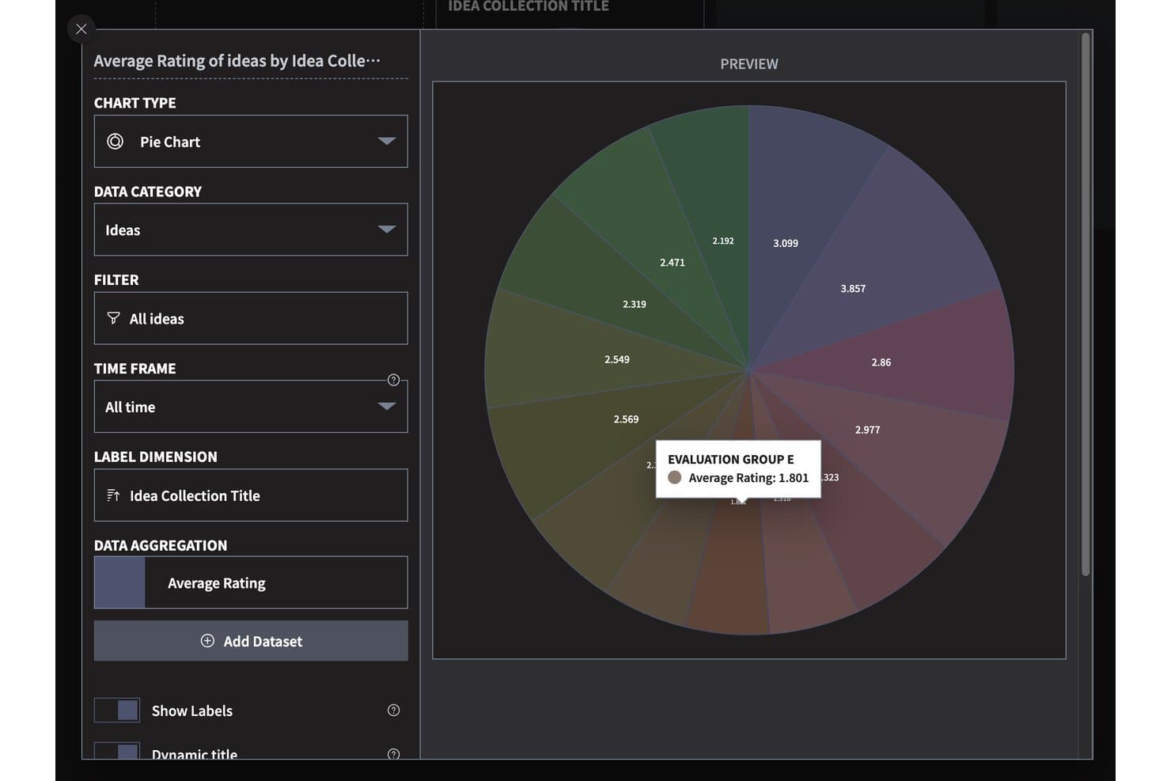This screenshot has width=1171, height=781.
Task: Open the Idea Collection Title field
Action: tap(251, 495)
